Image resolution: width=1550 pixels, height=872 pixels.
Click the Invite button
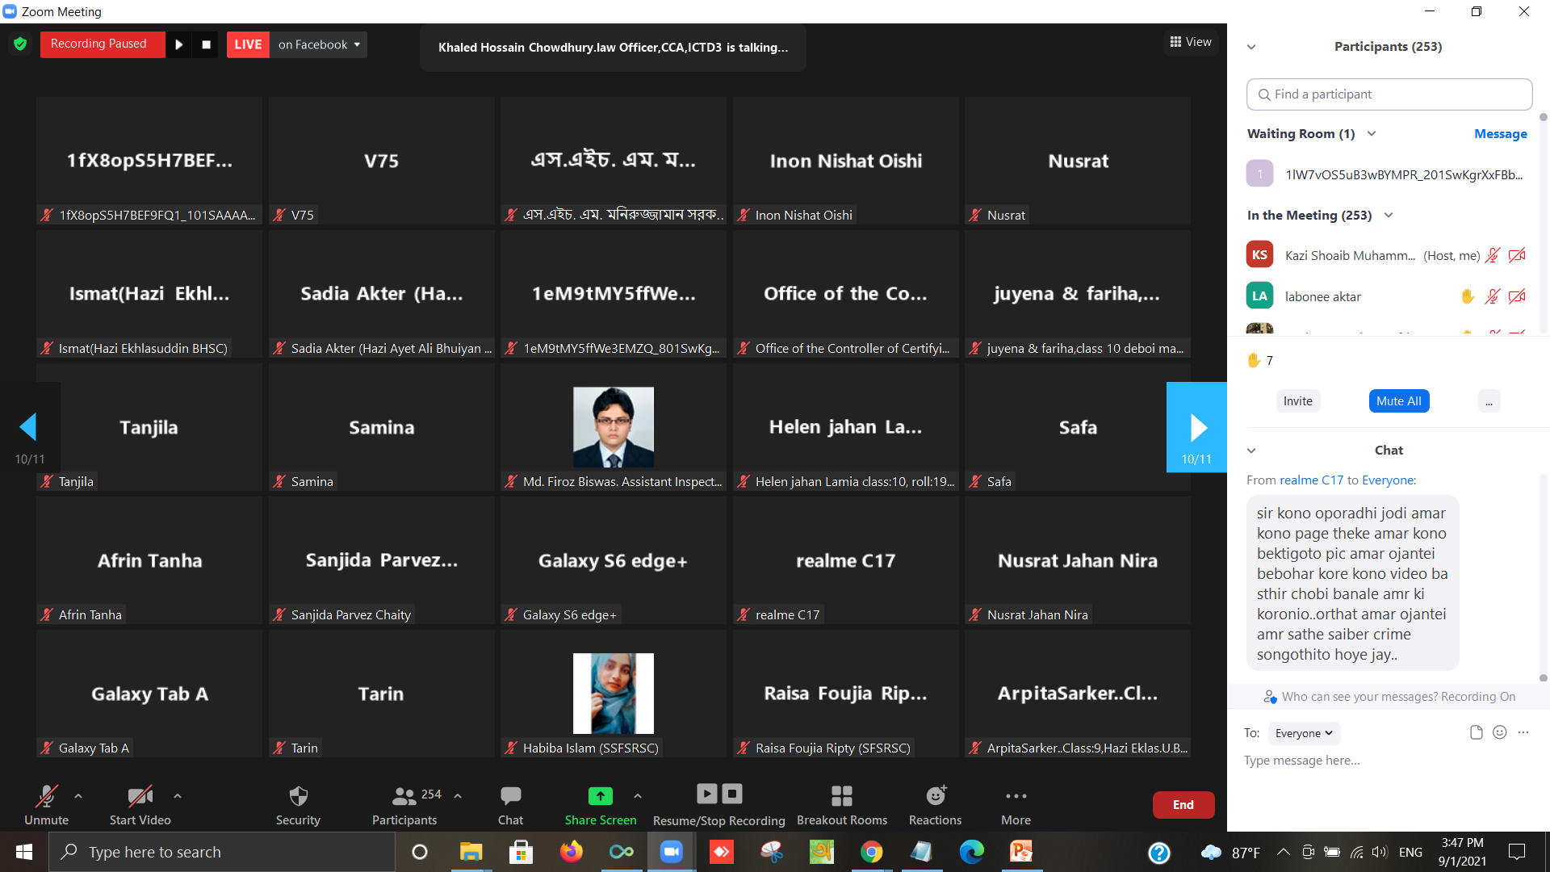[1298, 401]
